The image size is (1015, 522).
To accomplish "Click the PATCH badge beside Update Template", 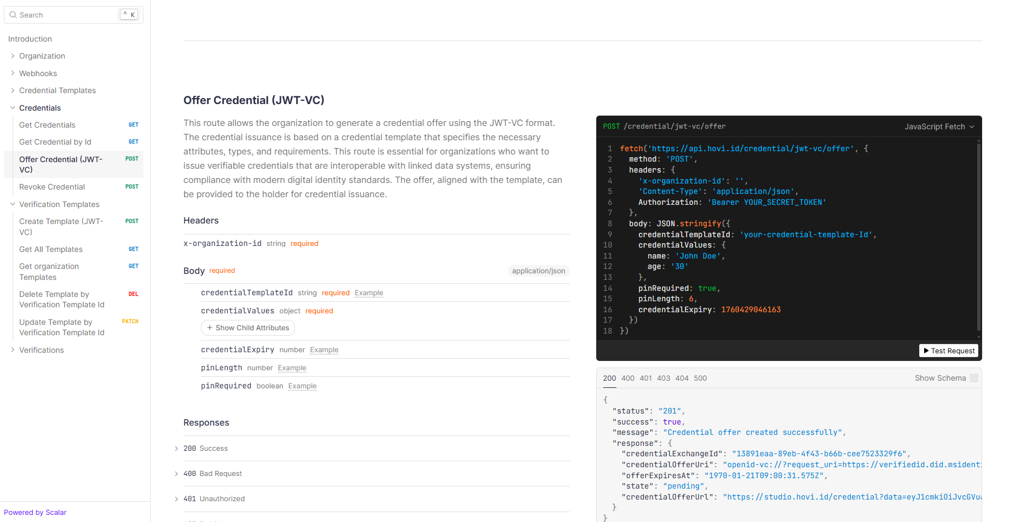I will 130,322.
